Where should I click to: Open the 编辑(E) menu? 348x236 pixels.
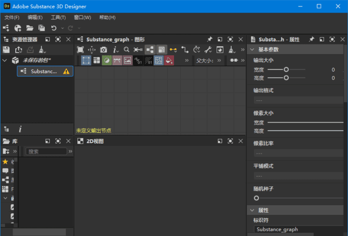click(x=35, y=17)
